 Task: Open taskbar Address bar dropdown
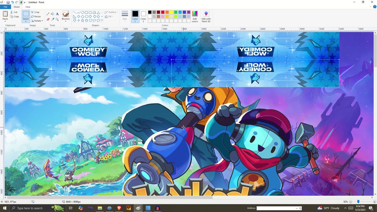coord(297,208)
